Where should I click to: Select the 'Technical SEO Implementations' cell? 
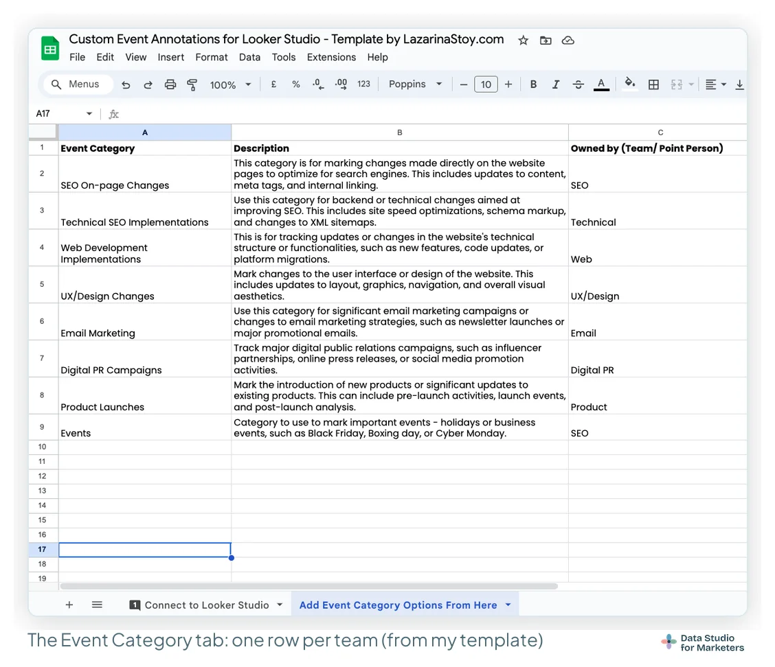pyautogui.click(x=145, y=211)
